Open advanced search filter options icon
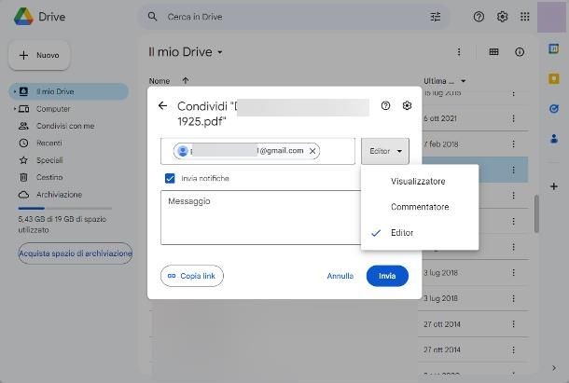 435,17
